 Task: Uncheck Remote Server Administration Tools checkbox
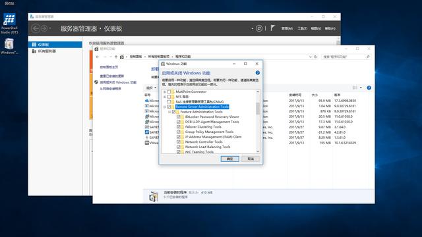(x=169, y=107)
